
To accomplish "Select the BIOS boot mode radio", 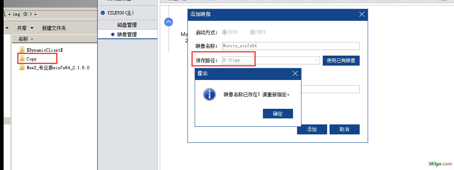I will click(224, 32).
